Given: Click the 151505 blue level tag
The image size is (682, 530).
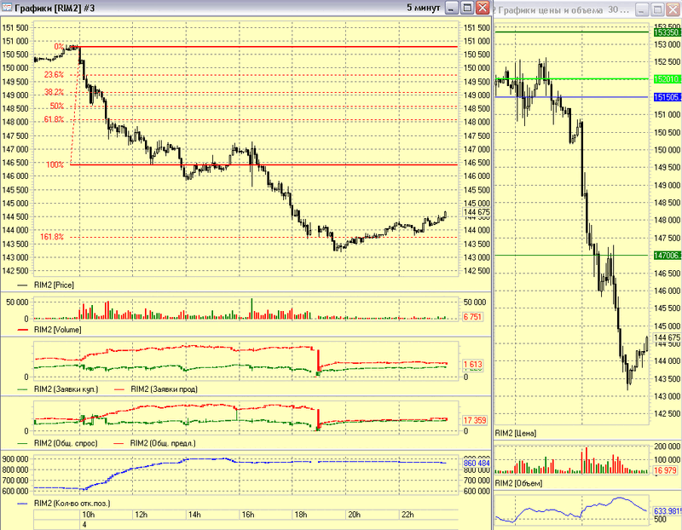Looking at the screenshot, I should pos(668,97).
